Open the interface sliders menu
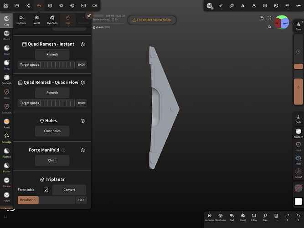 click(x=287, y=5)
